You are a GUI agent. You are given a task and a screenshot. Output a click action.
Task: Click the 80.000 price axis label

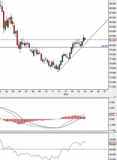point(113,45)
